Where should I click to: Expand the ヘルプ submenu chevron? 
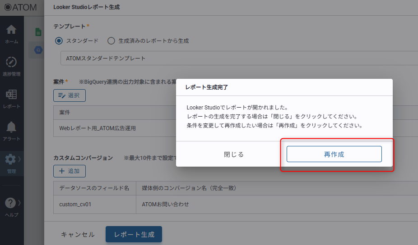click(20, 202)
